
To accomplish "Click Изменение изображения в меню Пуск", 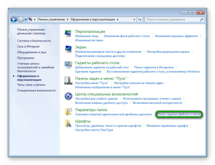I will pyautogui.click(x=103, y=87).
